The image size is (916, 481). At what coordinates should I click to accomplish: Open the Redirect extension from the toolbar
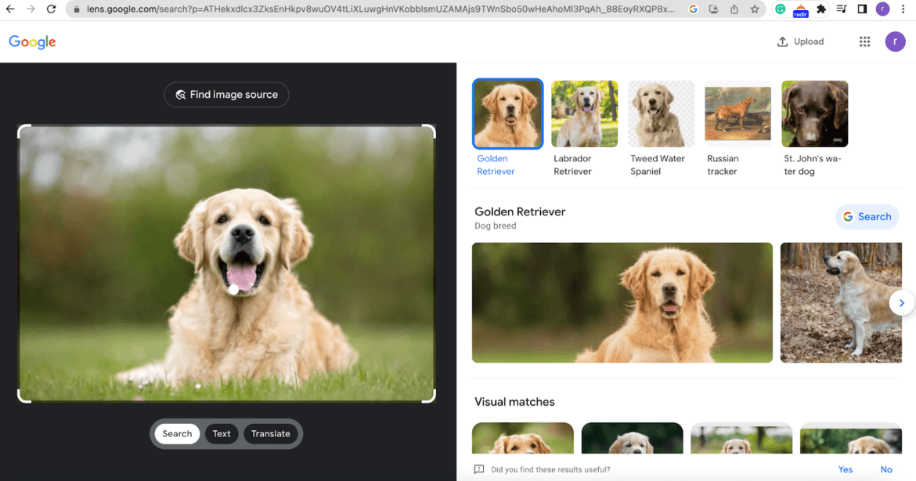[x=800, y=9]
